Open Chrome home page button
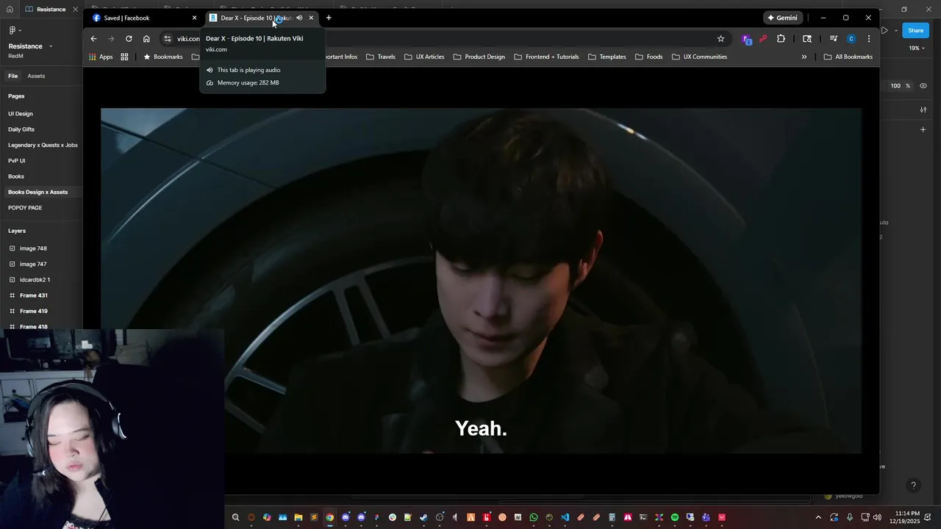Screen dimensions: 941x529 coord(146,39)
